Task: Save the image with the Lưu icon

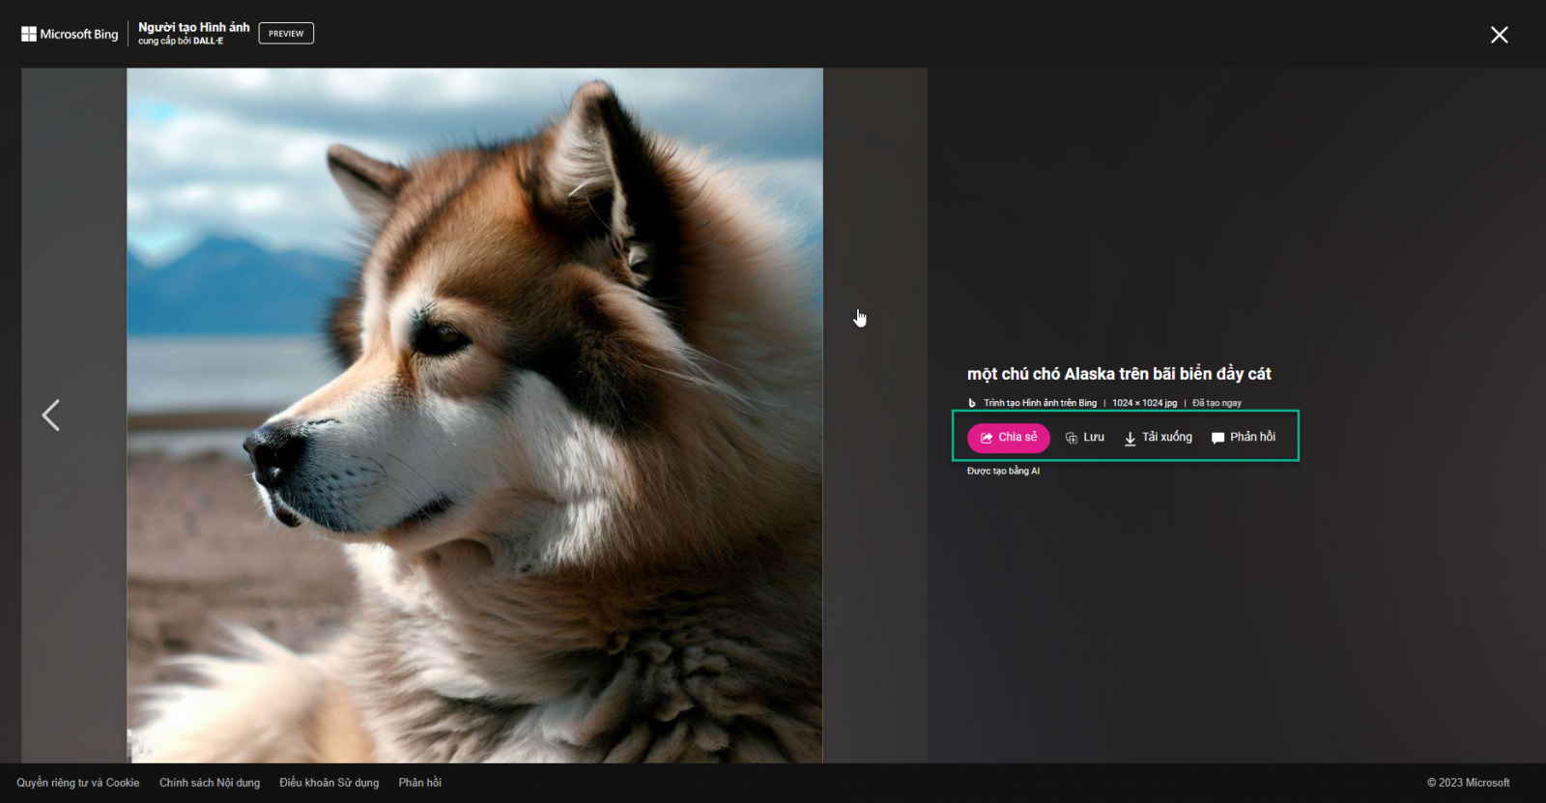Action: point(1084,438)
